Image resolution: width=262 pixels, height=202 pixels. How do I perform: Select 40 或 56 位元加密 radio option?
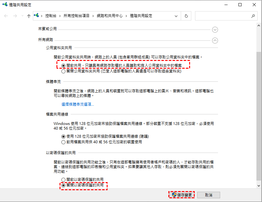[64, 142]
